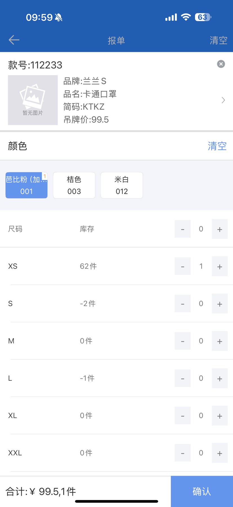Increase XS quantity with plus button
The image size is (233, 507).
coord(219,266)
